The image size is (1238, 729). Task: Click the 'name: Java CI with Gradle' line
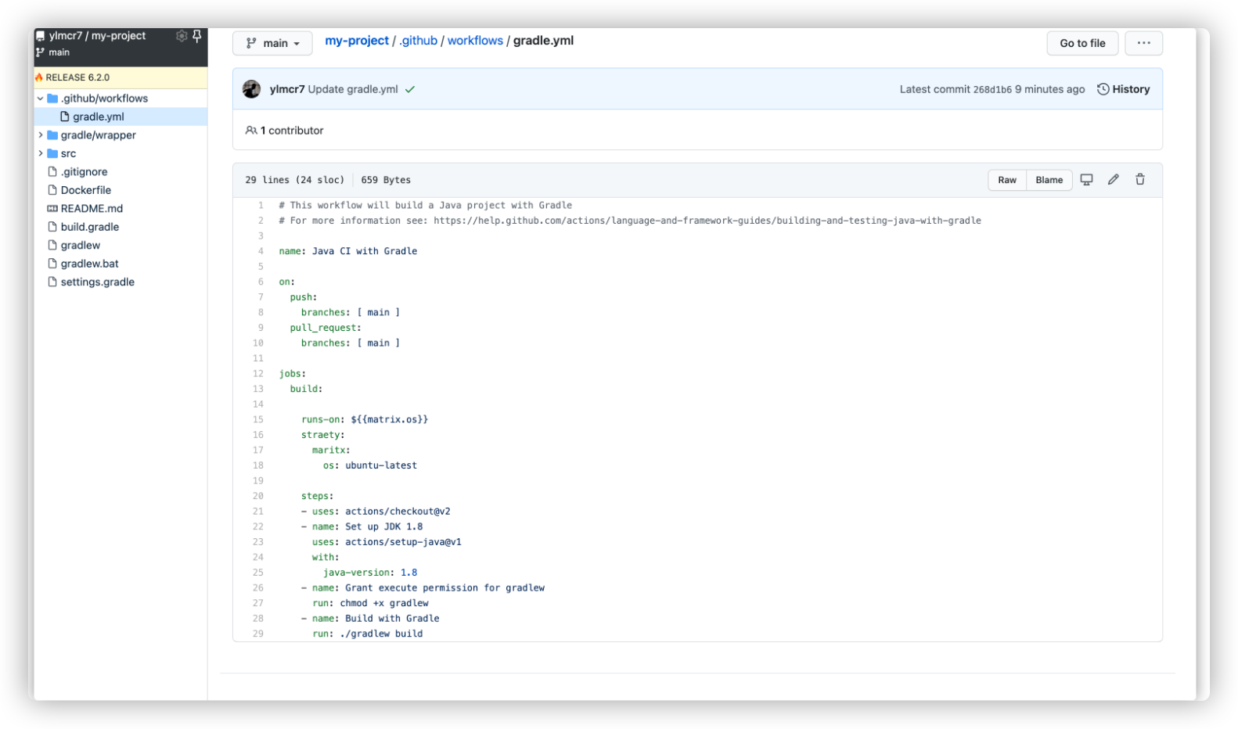coord(348,251)
